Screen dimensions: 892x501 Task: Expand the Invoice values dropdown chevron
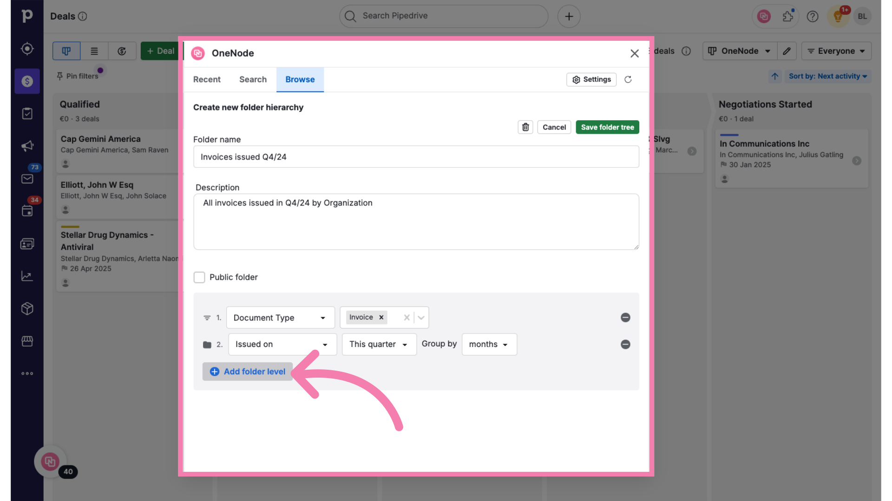coord(421,318)
